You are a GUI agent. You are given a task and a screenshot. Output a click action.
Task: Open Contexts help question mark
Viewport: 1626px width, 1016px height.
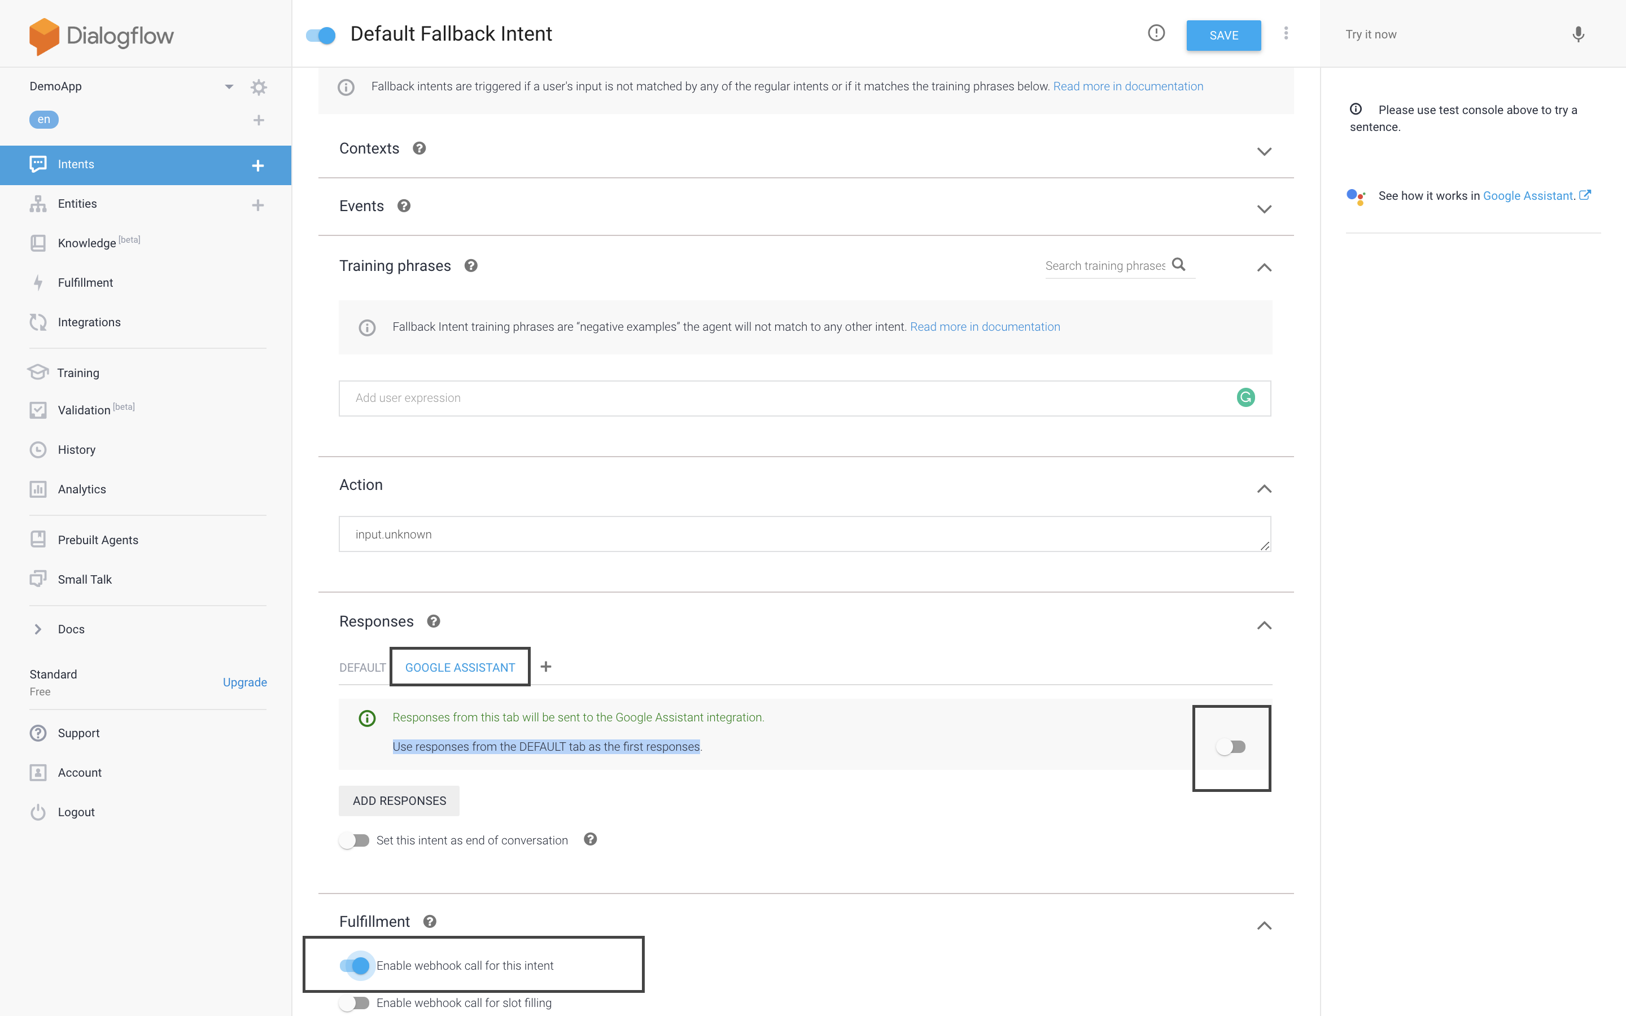click(x=419, y=148)
